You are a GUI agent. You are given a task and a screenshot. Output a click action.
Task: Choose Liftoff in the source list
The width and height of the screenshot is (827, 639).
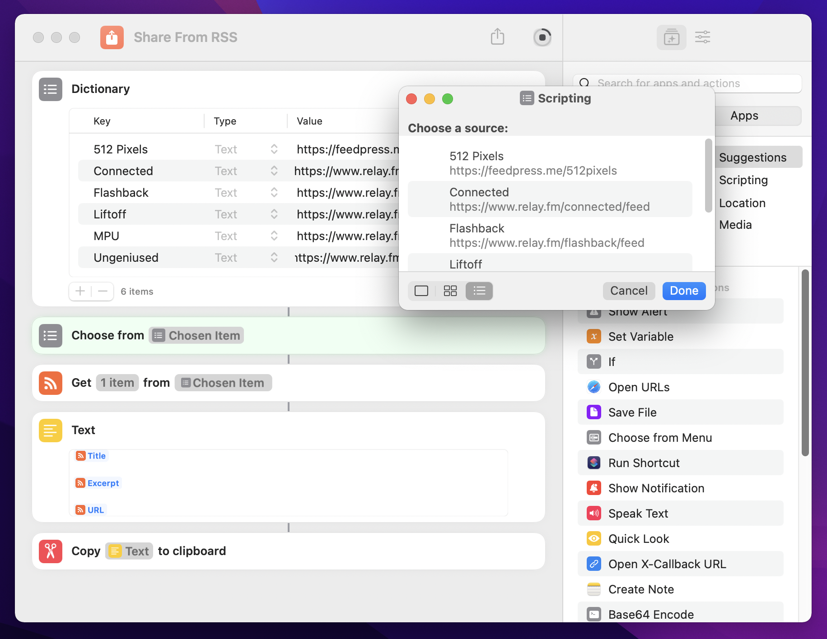(x=550, y=263)
